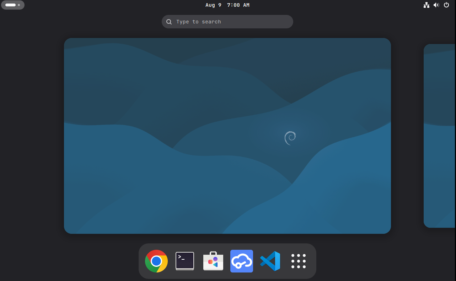Open Visual Studio Code from the dock

[x=270, y=261]
